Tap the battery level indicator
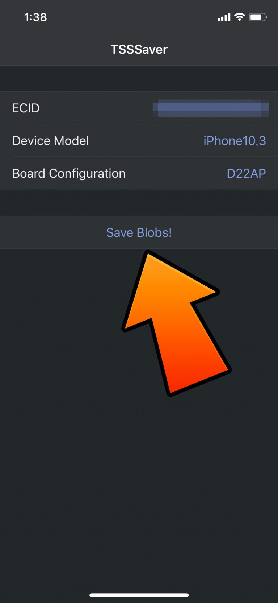 [x=258, y=17]
